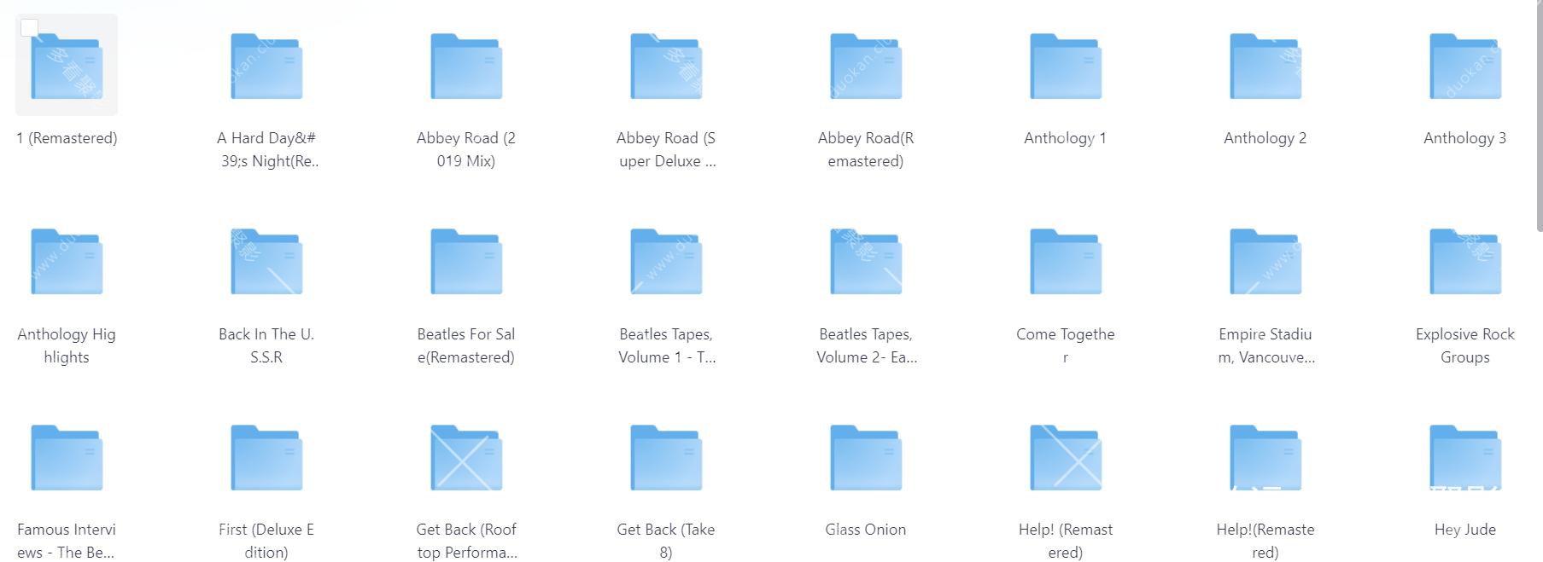Select the "Explosive Rock Groups" name label
1543x562 pixels.
(1465, 345)
